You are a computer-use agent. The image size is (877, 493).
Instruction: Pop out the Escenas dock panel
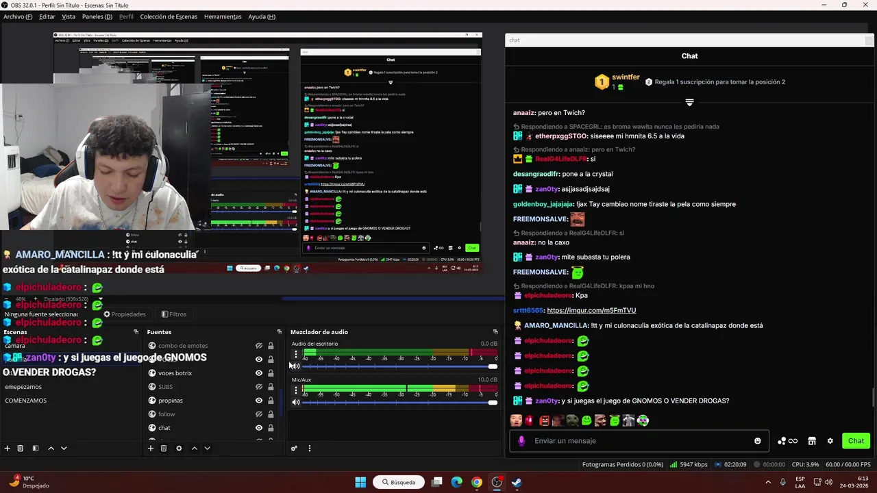[x=136, y=332]
